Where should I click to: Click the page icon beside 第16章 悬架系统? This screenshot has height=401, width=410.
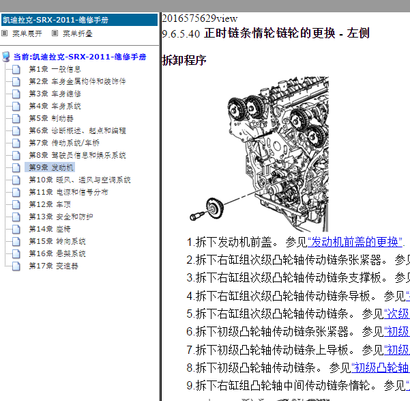(16, 254)
